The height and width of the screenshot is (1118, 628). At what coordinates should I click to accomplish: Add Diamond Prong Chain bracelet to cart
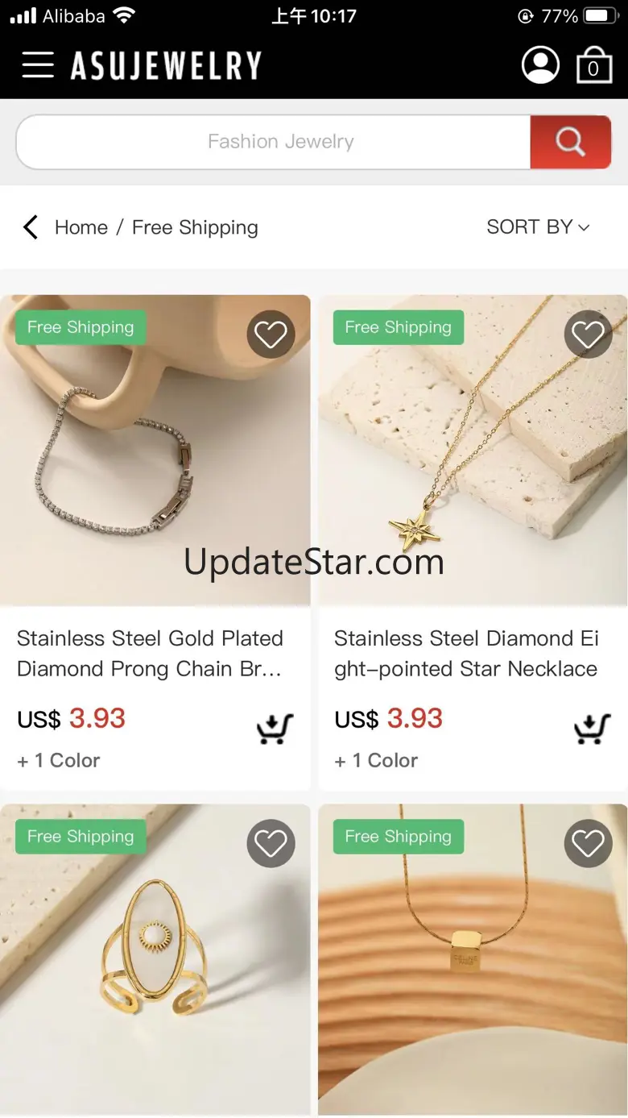(x=275, y=729)
